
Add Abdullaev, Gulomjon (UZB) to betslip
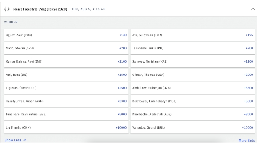[x=193, y=88]
